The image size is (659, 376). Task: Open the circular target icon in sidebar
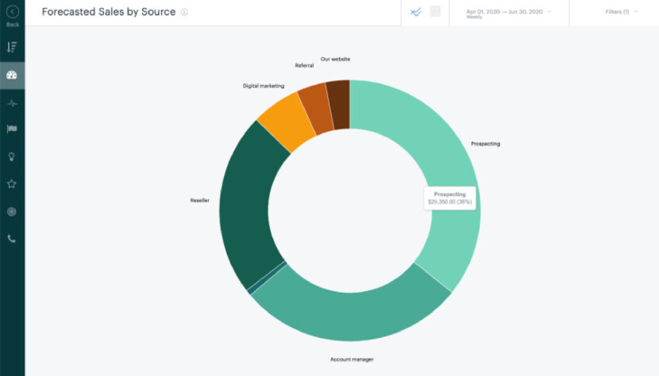point(12,212)
